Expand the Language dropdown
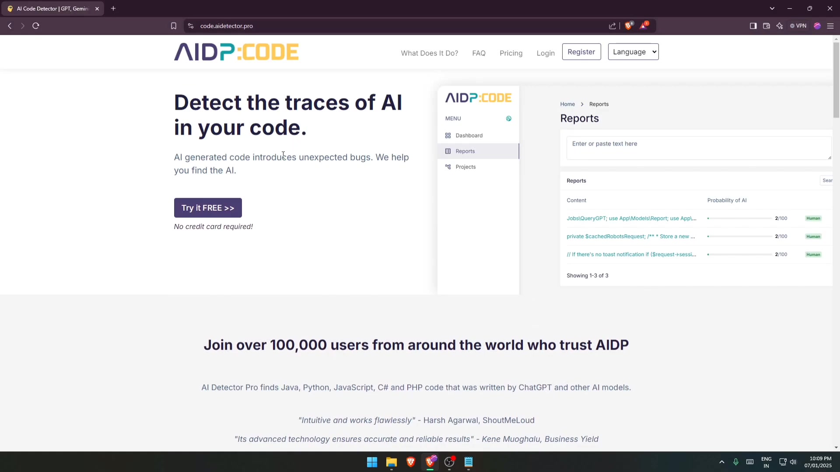 633,52
